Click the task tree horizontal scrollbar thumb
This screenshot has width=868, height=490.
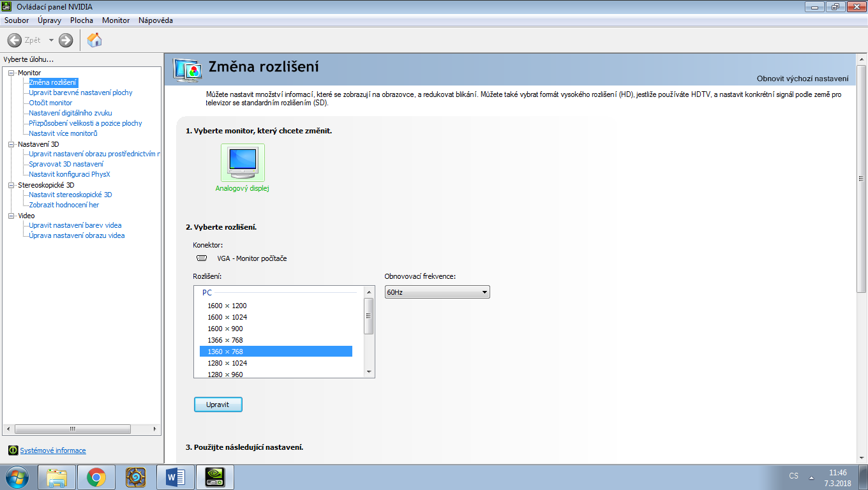[x=73, y=429]
